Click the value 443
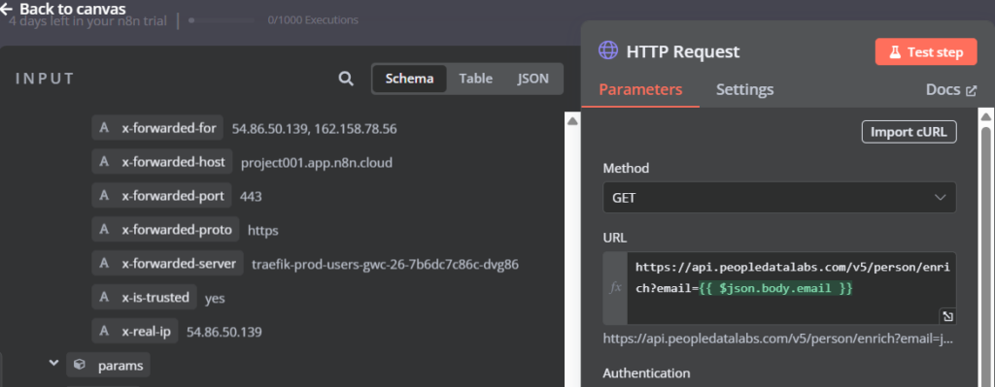The height and width of the screenshot is (387, 995). (x=251, y=197)
